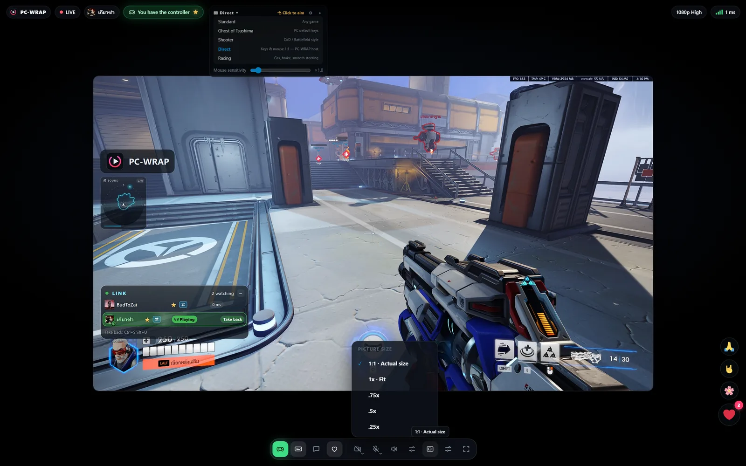Choose .75x picture size
This screenshot has height=466, width=746.
click(x=394, y=395)
